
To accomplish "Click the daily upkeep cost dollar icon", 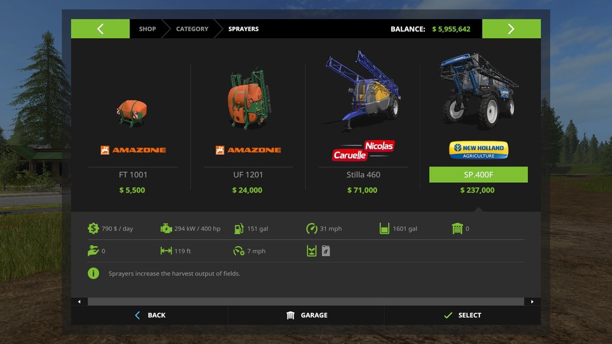I will pyautogui.click(x=93, y=229).
